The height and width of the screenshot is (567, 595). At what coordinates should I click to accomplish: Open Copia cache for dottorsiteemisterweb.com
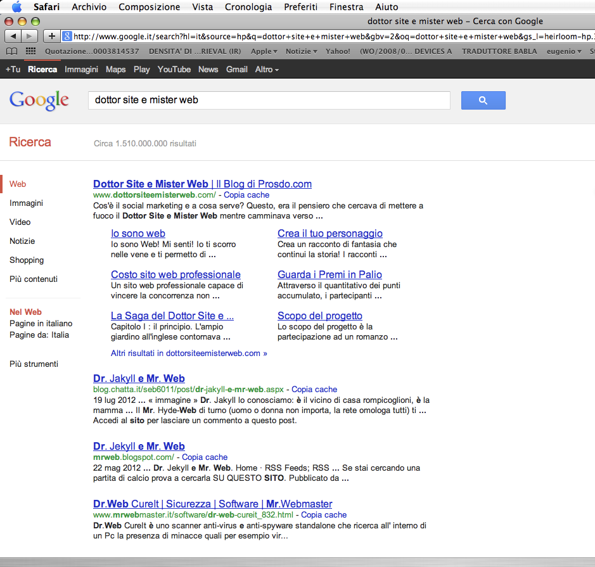246,195
